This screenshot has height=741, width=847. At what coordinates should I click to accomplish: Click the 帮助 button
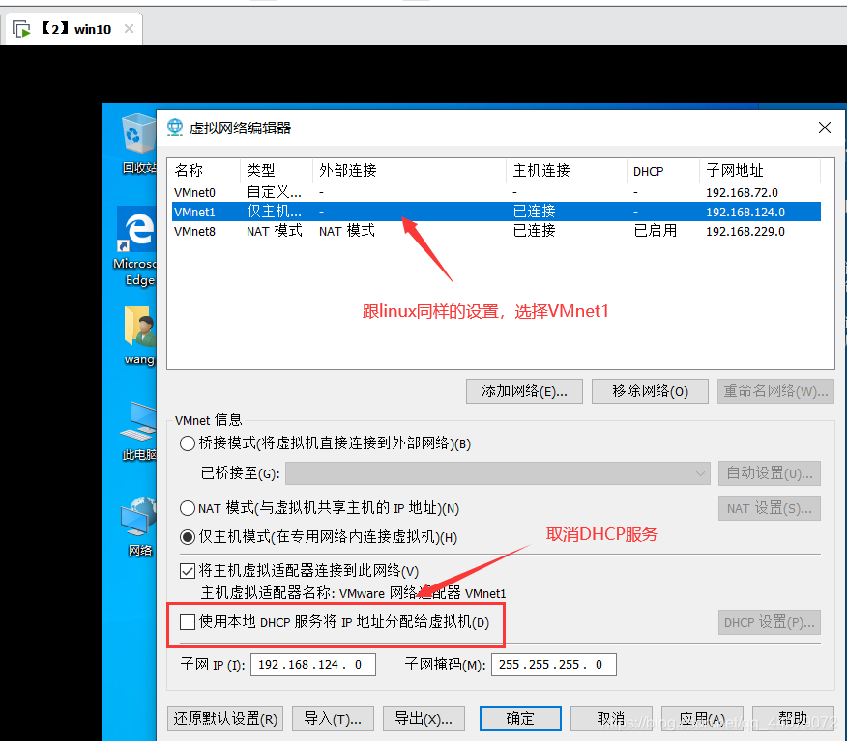[794, 719]
